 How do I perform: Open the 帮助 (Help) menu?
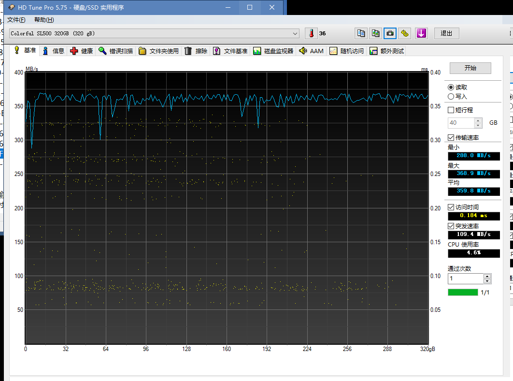pos(44,20)
